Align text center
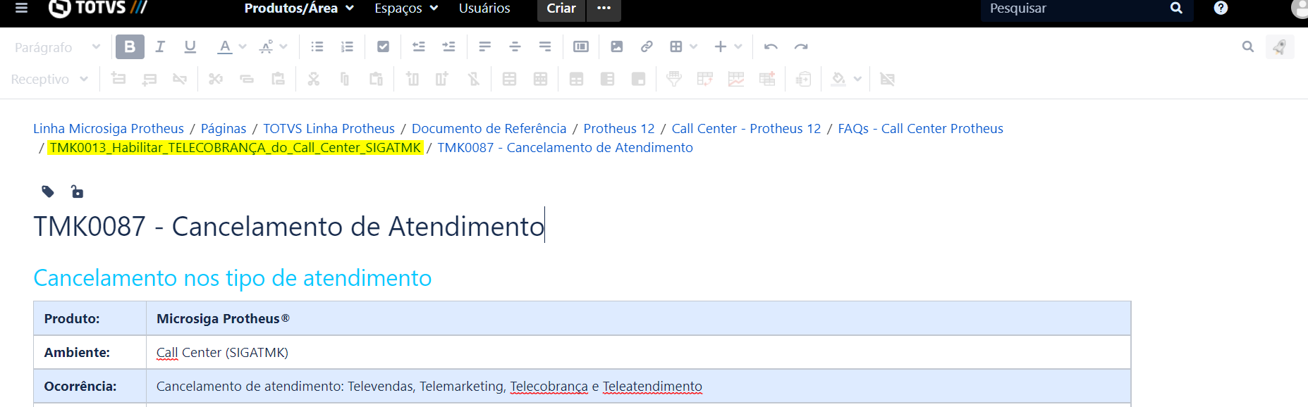Viewport: 1308px width, 407px height. coord(515,46)
